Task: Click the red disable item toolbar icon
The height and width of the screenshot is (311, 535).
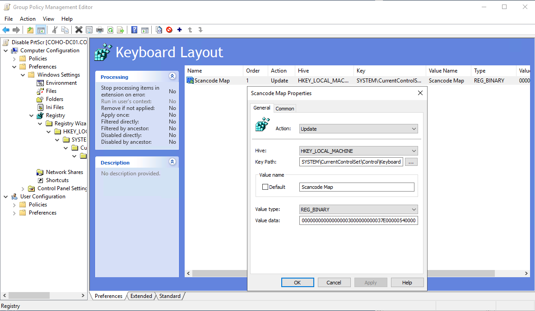Action: pos(169,30)
